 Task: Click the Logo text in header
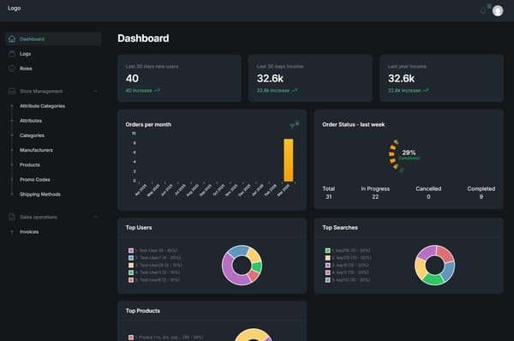(x=14, y=9)
